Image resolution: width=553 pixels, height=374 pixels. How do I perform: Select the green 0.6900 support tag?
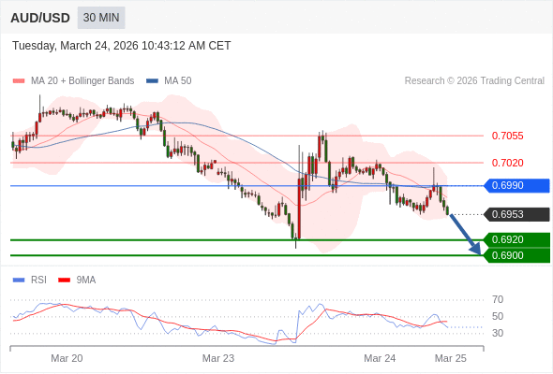516,255
